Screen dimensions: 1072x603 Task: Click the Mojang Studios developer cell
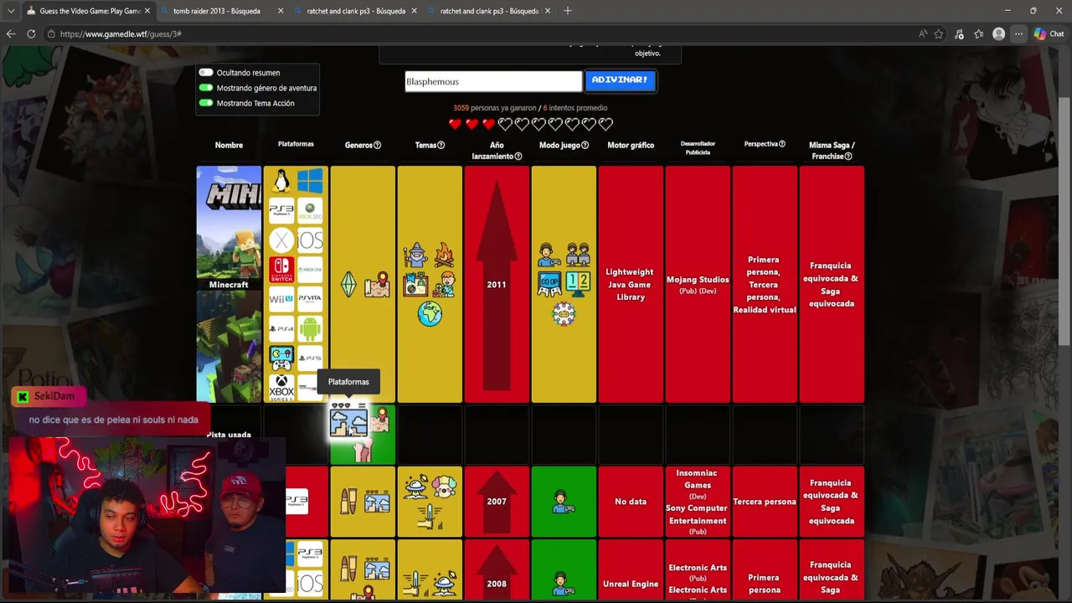click(698, 285)
